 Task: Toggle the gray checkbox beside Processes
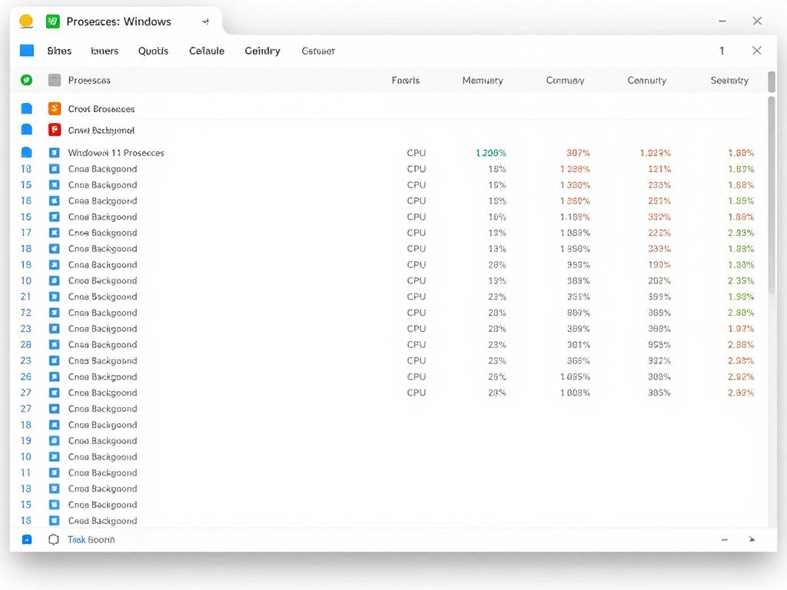(53, 79)
